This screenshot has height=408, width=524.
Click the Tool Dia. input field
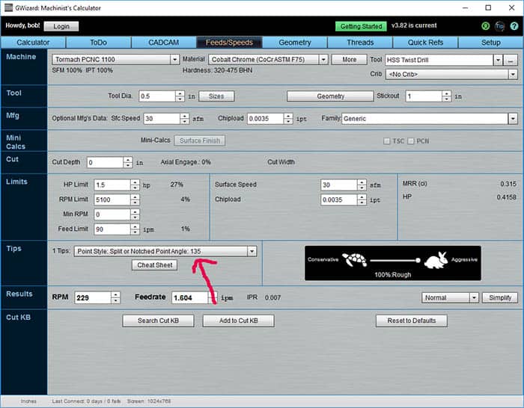click(157, 96)
